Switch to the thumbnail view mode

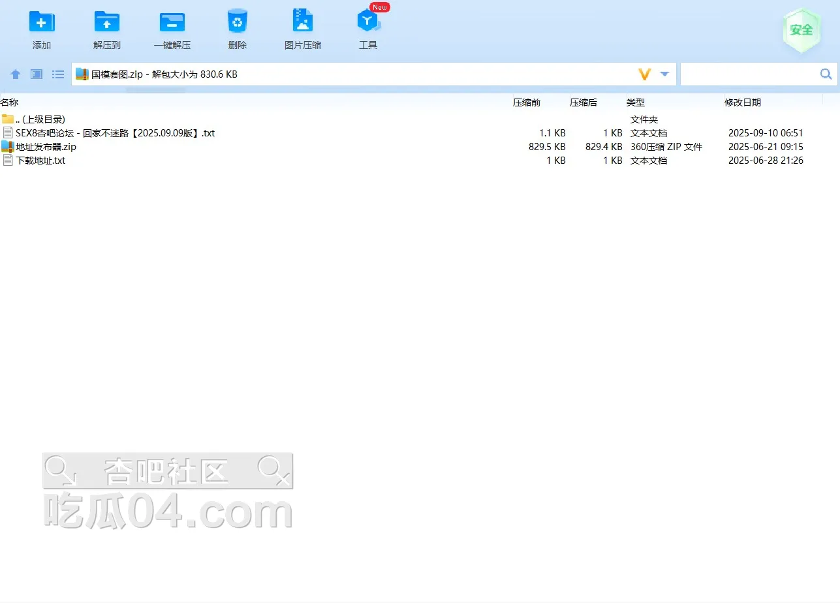(37, 74)
